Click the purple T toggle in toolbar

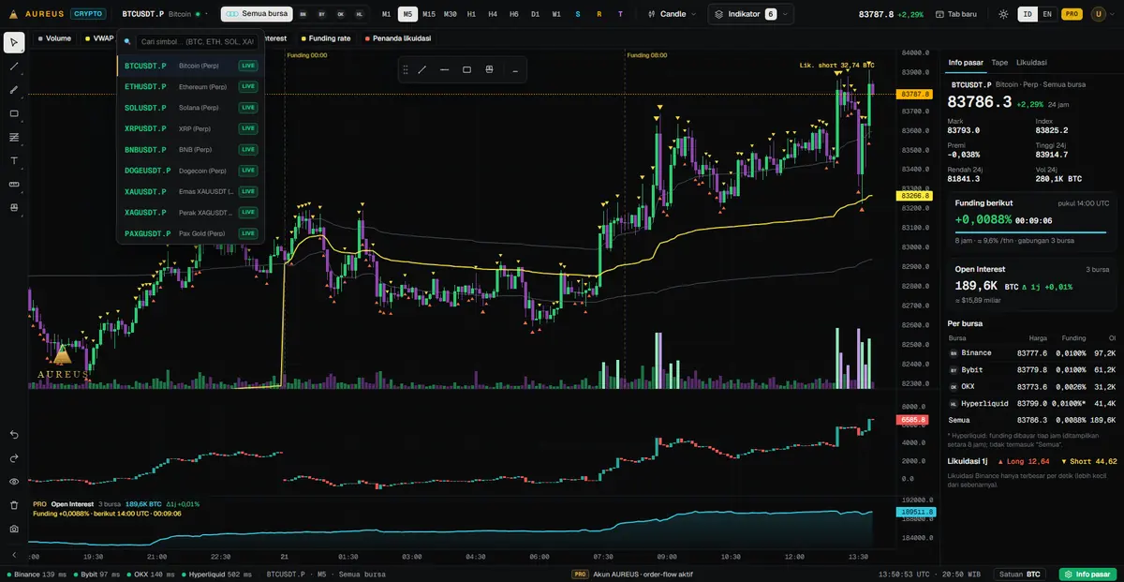click(620, 14)
